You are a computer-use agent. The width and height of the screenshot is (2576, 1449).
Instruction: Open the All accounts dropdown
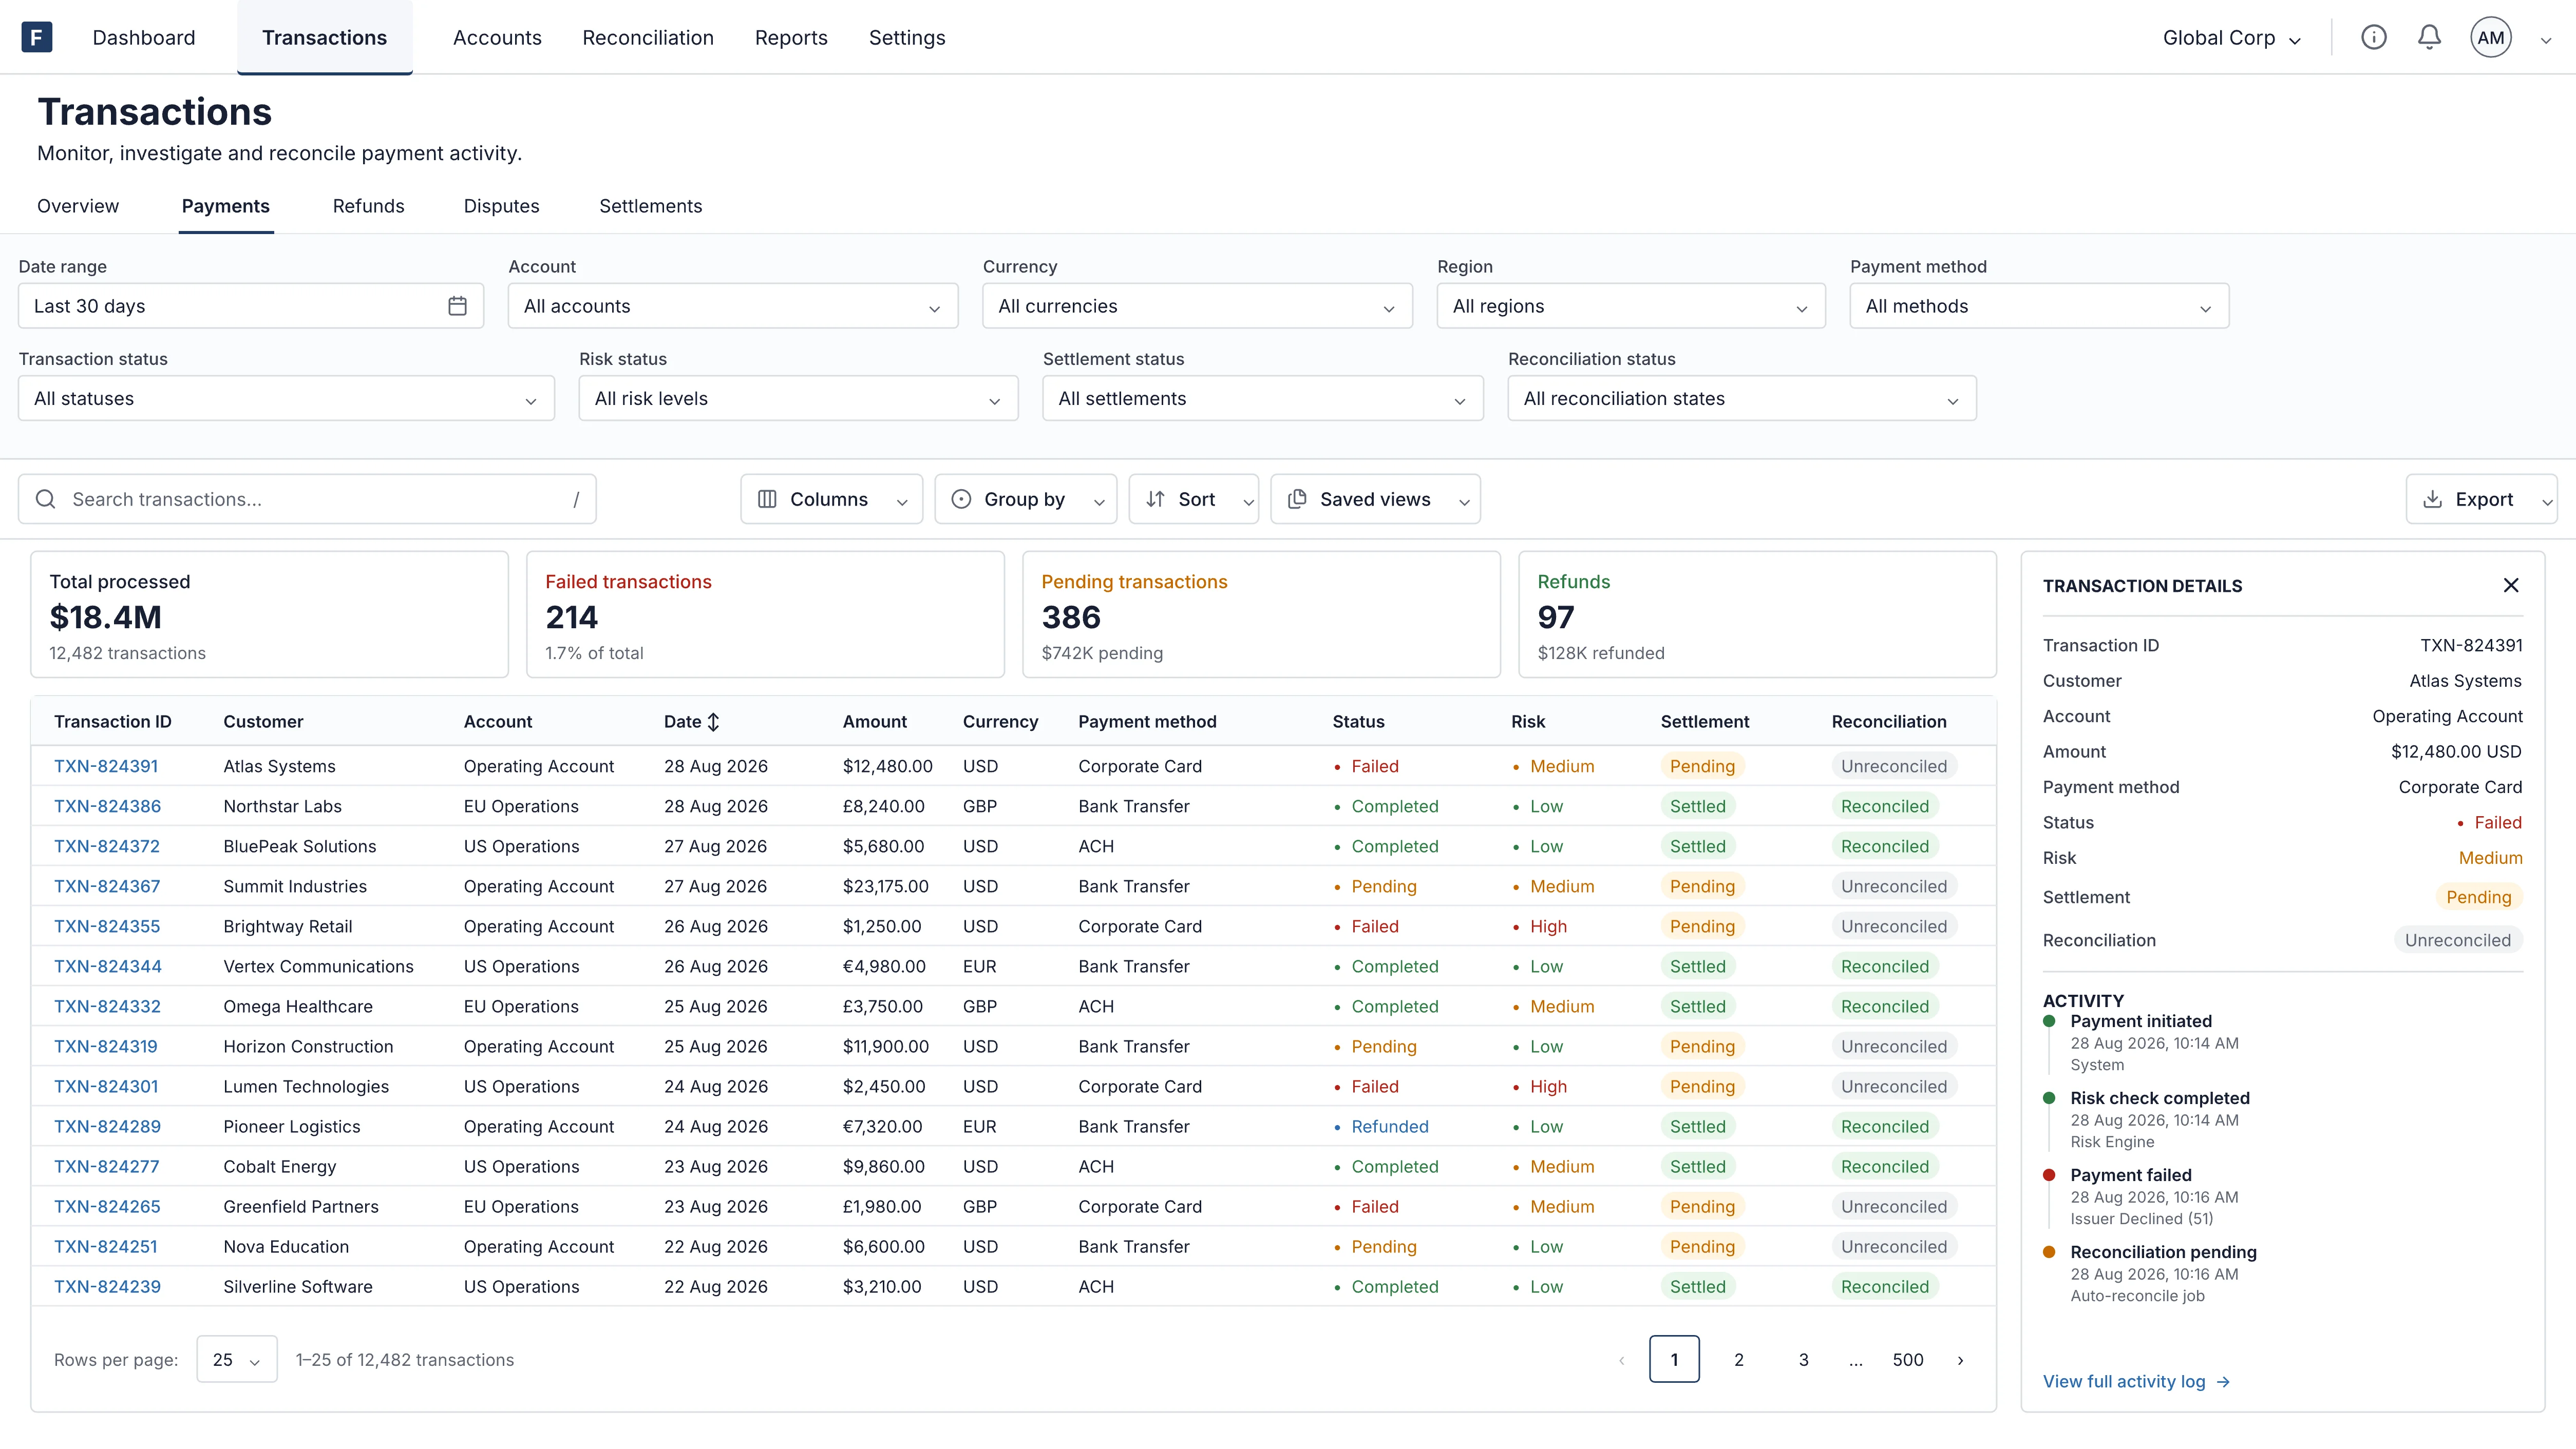[733, 306]
